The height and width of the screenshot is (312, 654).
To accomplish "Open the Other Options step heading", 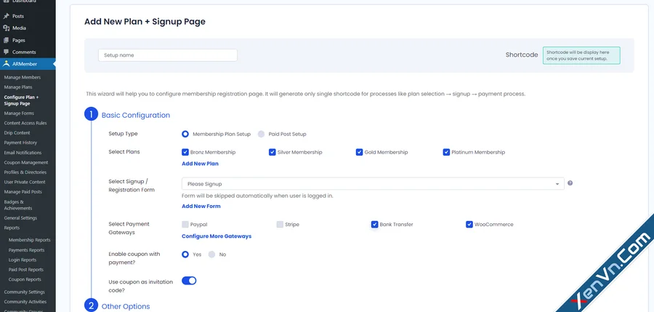I will coord(126,307).
